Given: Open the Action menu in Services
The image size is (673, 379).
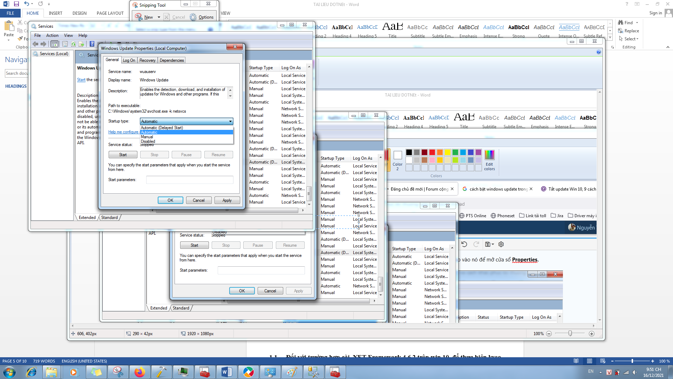Looking at the screenshot, I should (x=52, y=35).
